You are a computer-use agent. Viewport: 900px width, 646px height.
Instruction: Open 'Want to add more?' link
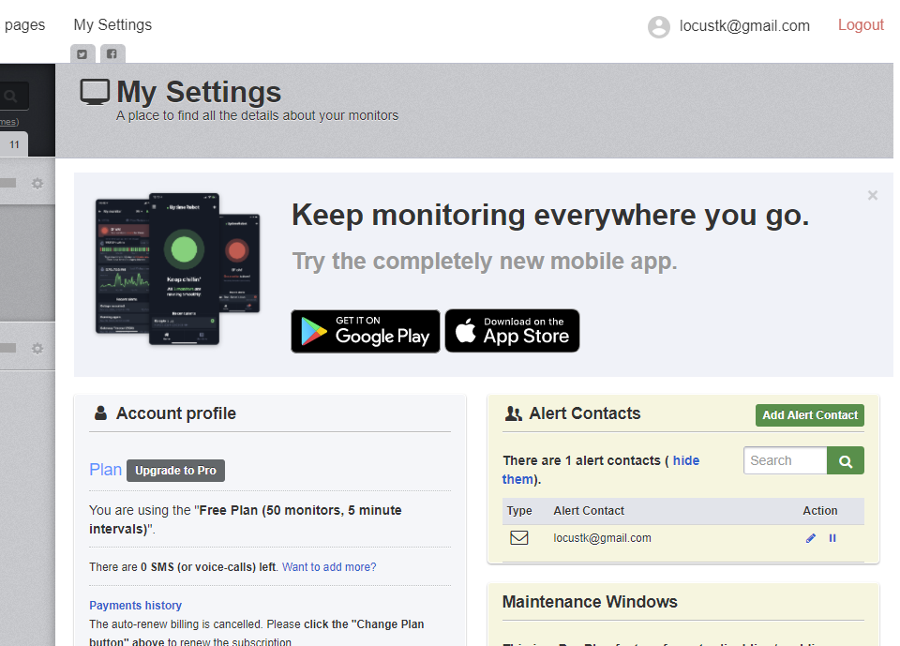[x=329, y=566]
